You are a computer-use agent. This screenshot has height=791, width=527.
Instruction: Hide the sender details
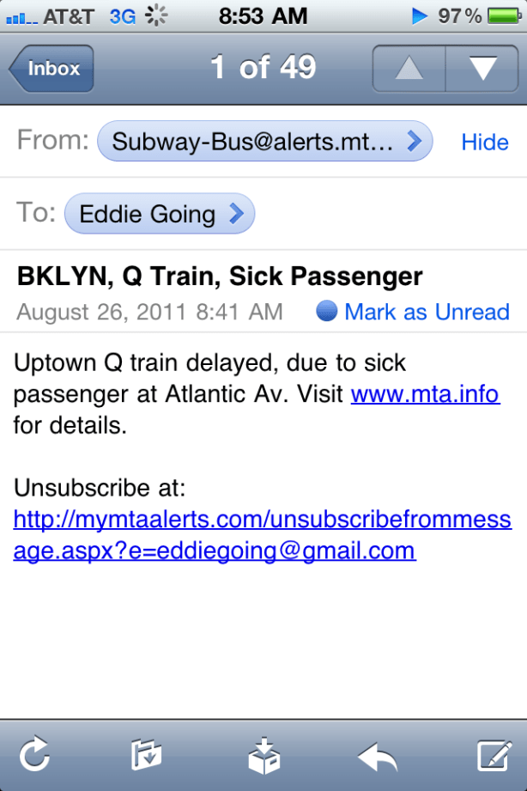coord(485,143)
